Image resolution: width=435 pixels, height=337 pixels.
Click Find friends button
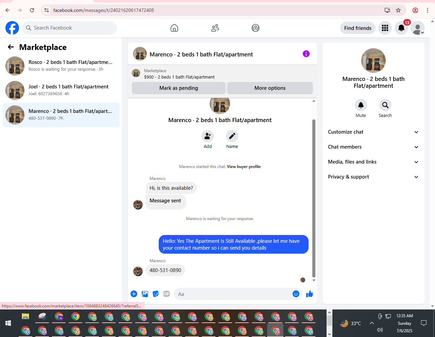(x=358, y=28)
